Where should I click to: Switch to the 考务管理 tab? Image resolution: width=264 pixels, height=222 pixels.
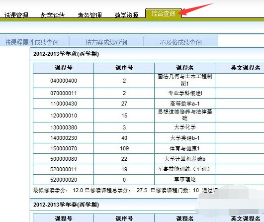(89, 15)
